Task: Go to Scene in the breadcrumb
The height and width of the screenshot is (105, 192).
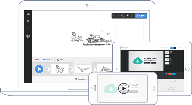Action: (x=36, y=60)
